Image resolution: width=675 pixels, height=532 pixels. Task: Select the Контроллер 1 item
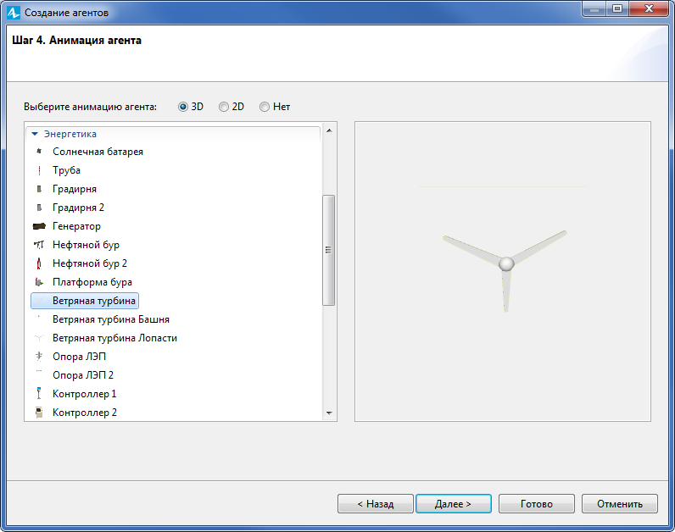(85, 394)
